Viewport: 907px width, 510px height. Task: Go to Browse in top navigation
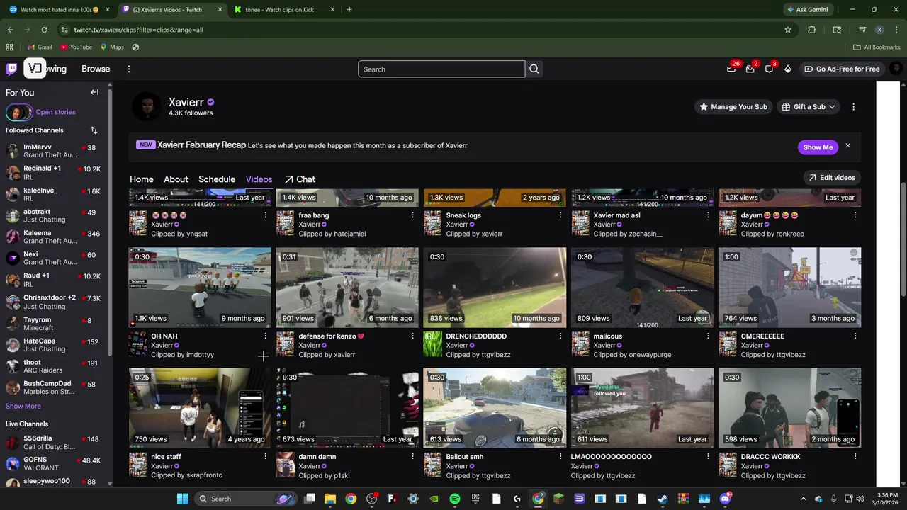pyautogui.click(x=96, y=69)
